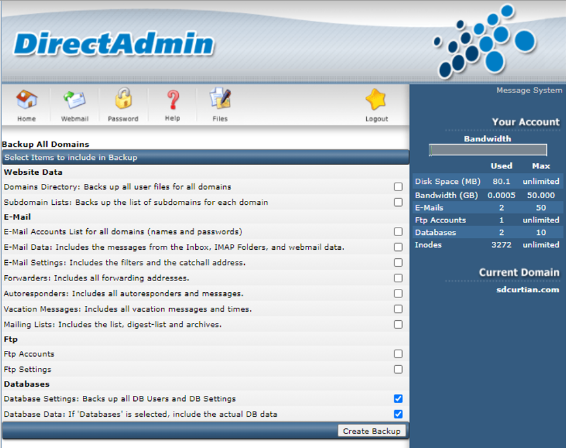
Task: Check the Subdomain Lists checkbox
Action: click(x=398, y=202)
